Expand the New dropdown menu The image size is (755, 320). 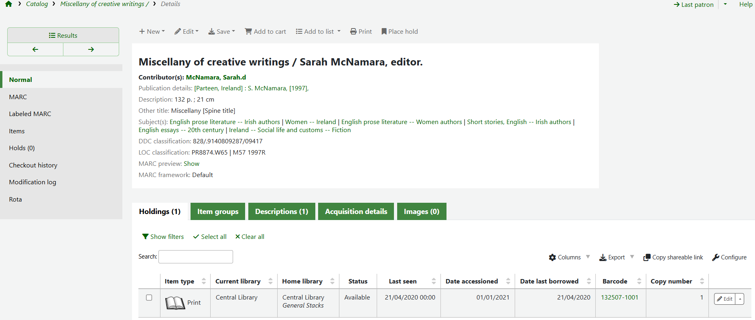click(x=152, y=31)
